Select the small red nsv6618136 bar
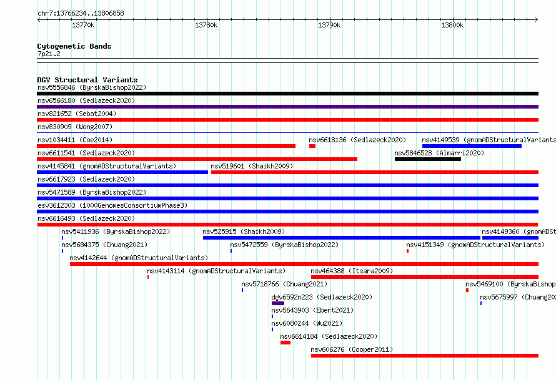 (x=312, y=146)
